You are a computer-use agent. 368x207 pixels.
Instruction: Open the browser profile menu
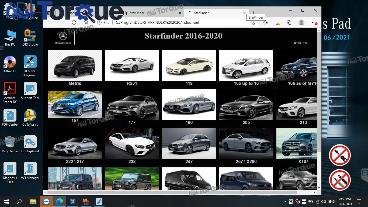pyautogui.click(x=301, y=23)
